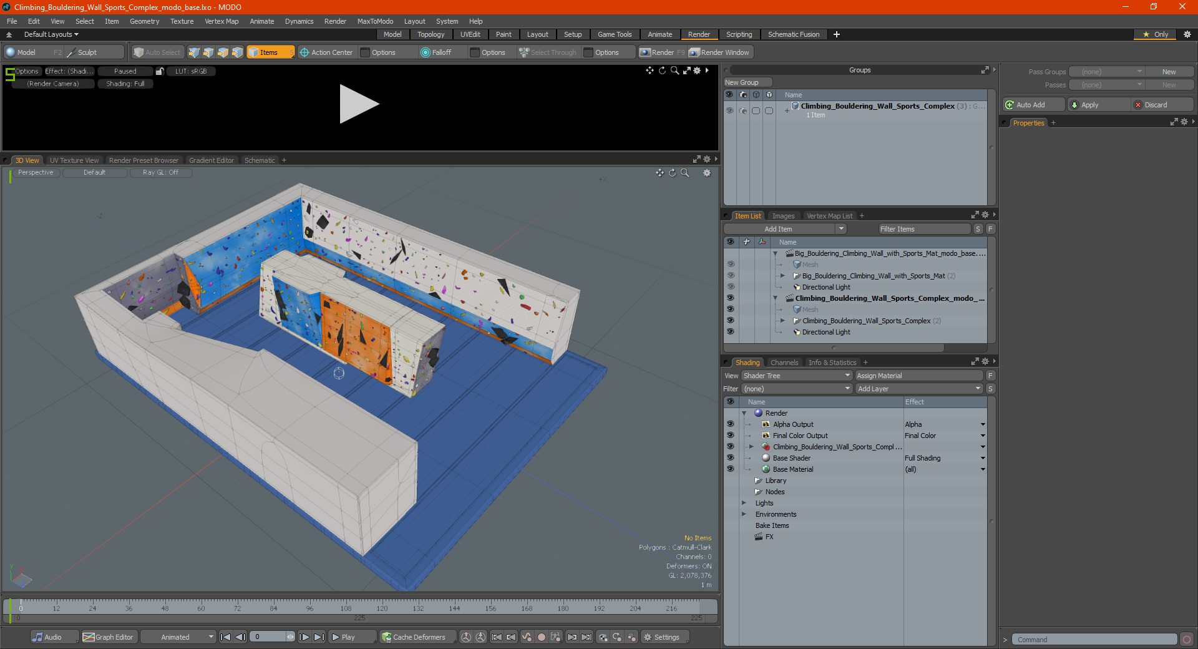This screenshot has height=649, width=1198.
Task: Toggle visibility of Final Color Output
Action: click(x=730, y=436)
